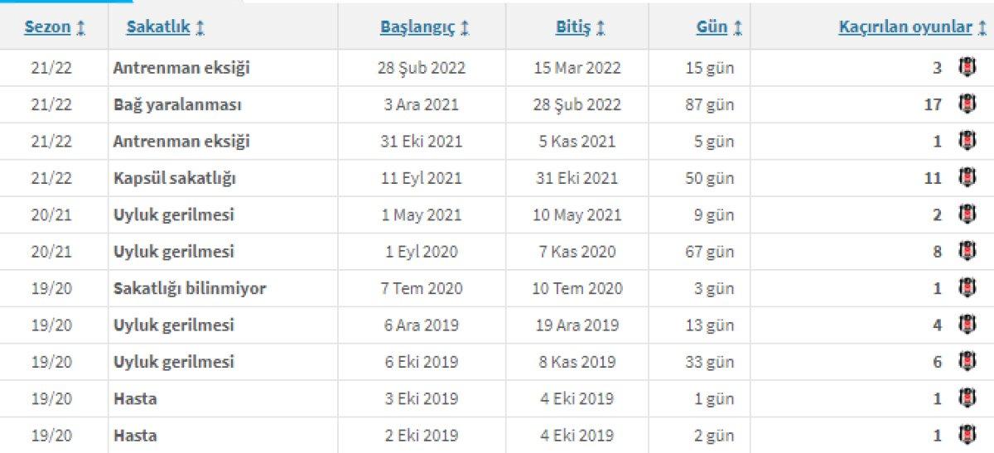
Task: Click the 7 Kas 2020 end date cell
Action: pos(577,252)
